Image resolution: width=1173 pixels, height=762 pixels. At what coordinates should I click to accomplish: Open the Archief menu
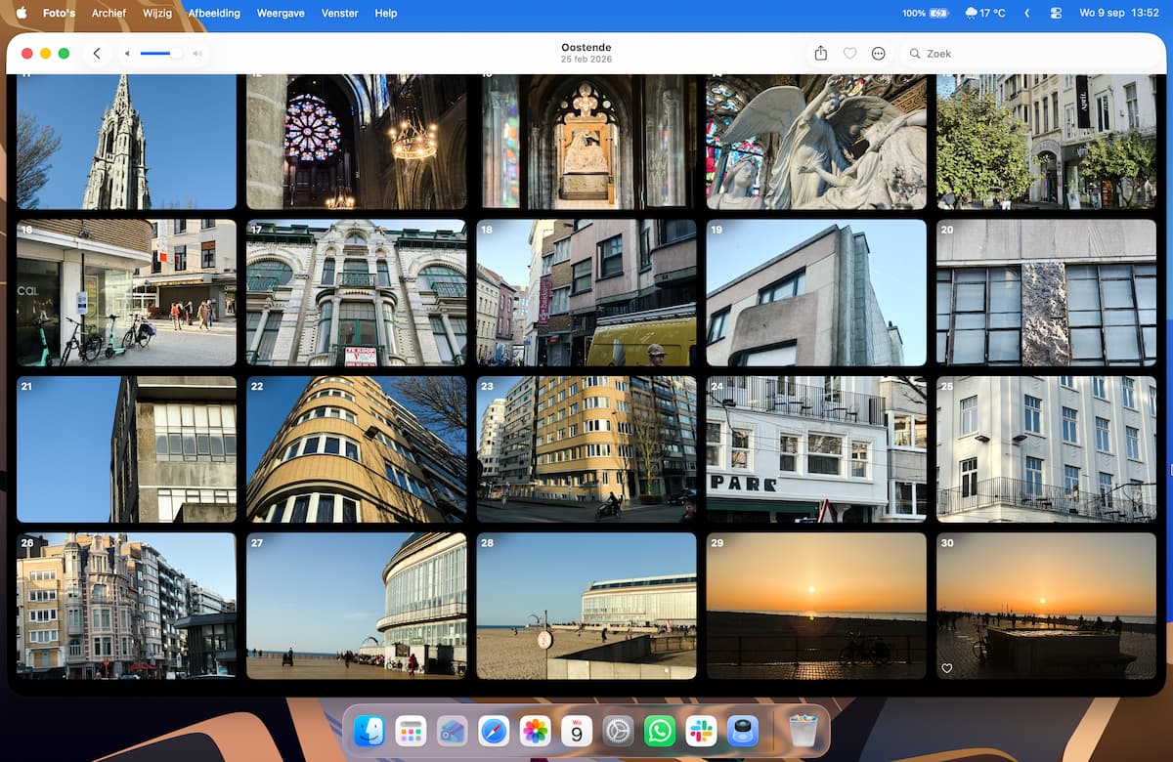point(109,14)
